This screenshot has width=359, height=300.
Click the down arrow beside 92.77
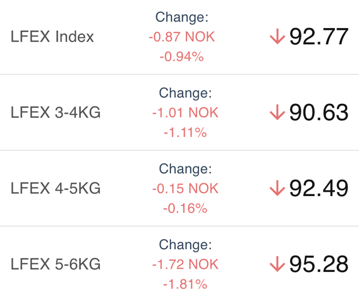pos(277,37)
